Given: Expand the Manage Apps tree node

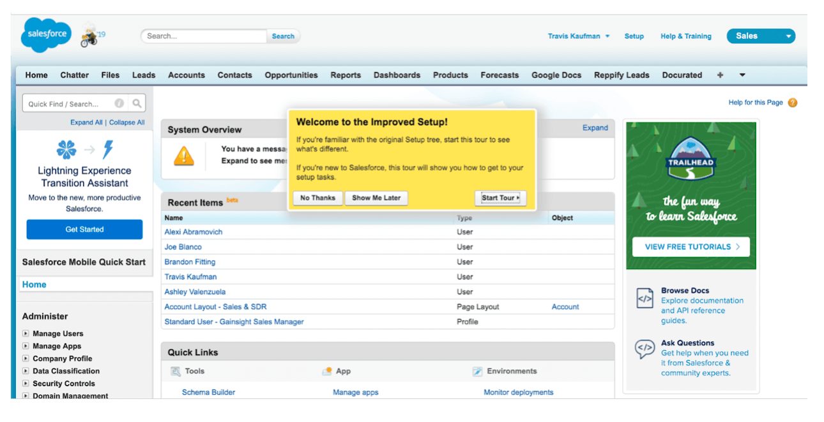Looking at the screenshot, I should click(26, 346).
